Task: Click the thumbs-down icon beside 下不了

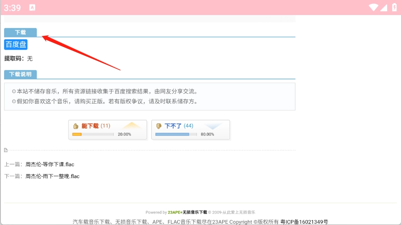Action: 159,126
